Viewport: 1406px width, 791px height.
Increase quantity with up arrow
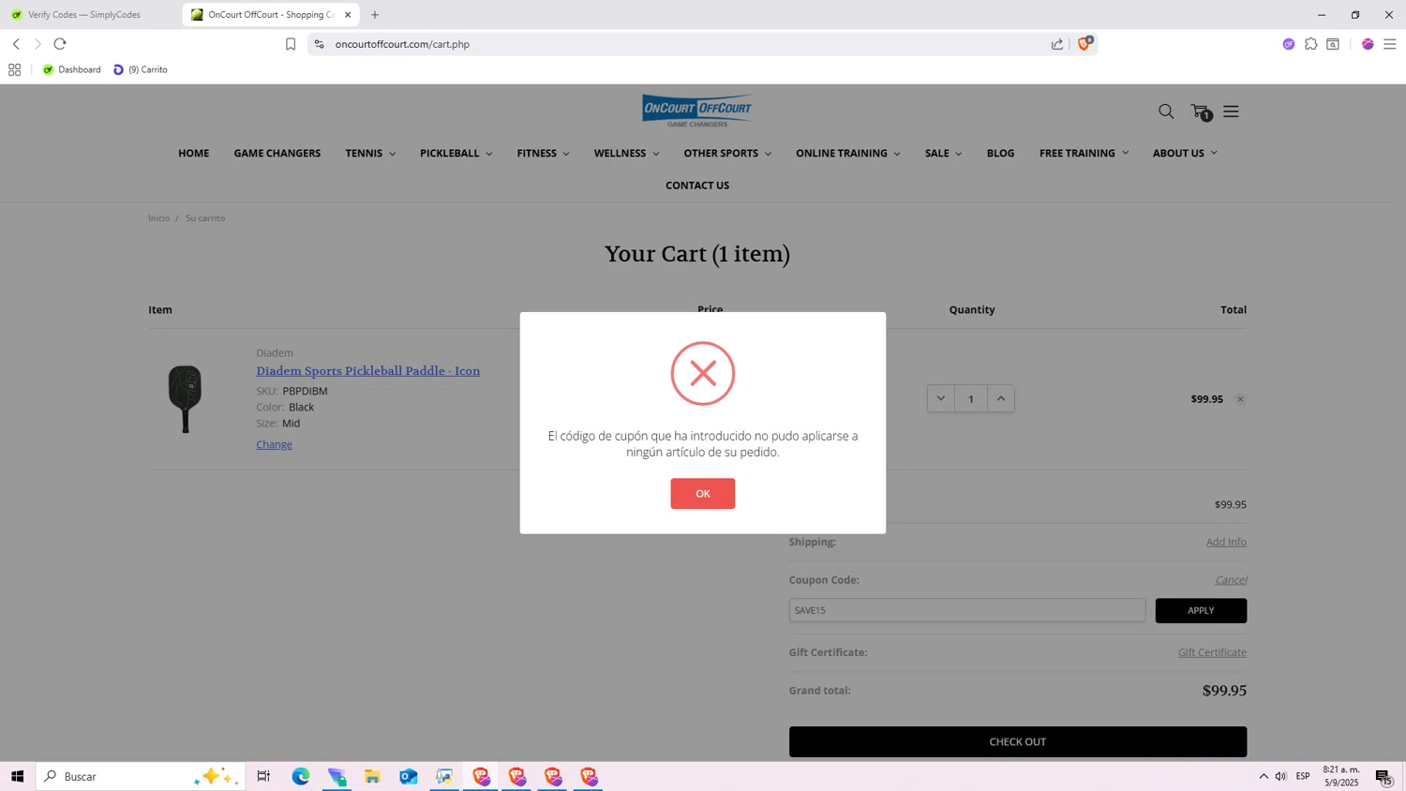click(x=1000, y=398)
